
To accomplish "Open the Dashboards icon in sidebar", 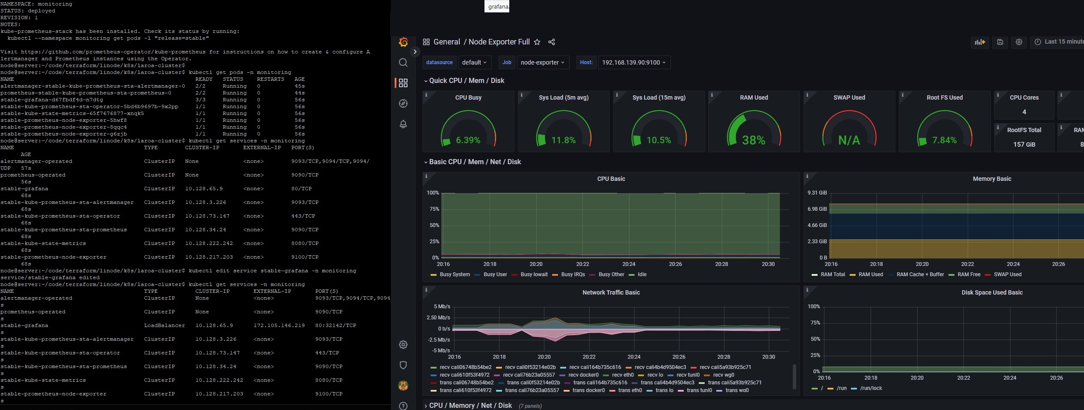I will pos(403,83).
